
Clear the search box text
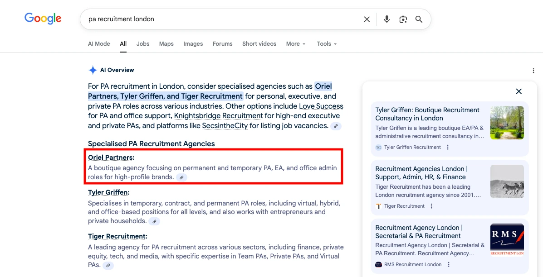pyautogui.click(x=367, y=19)
